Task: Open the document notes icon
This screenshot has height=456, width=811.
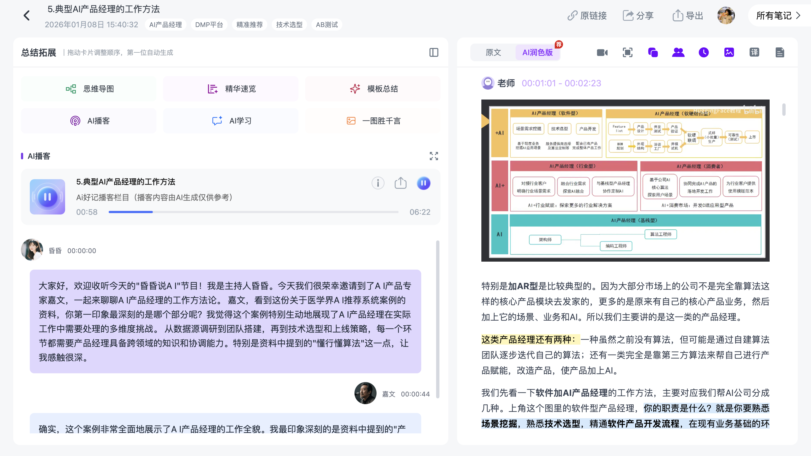Action: [x=780, y=52]
